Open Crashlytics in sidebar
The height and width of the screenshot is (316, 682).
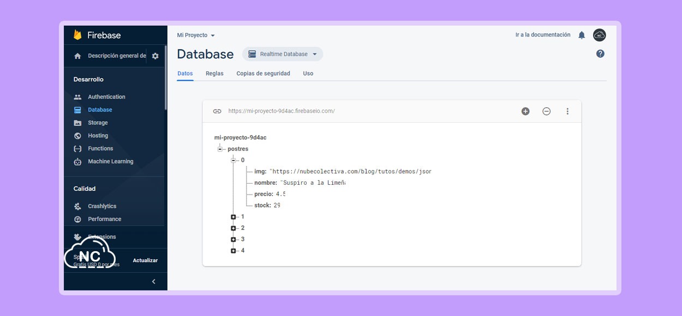click(102, 206)
